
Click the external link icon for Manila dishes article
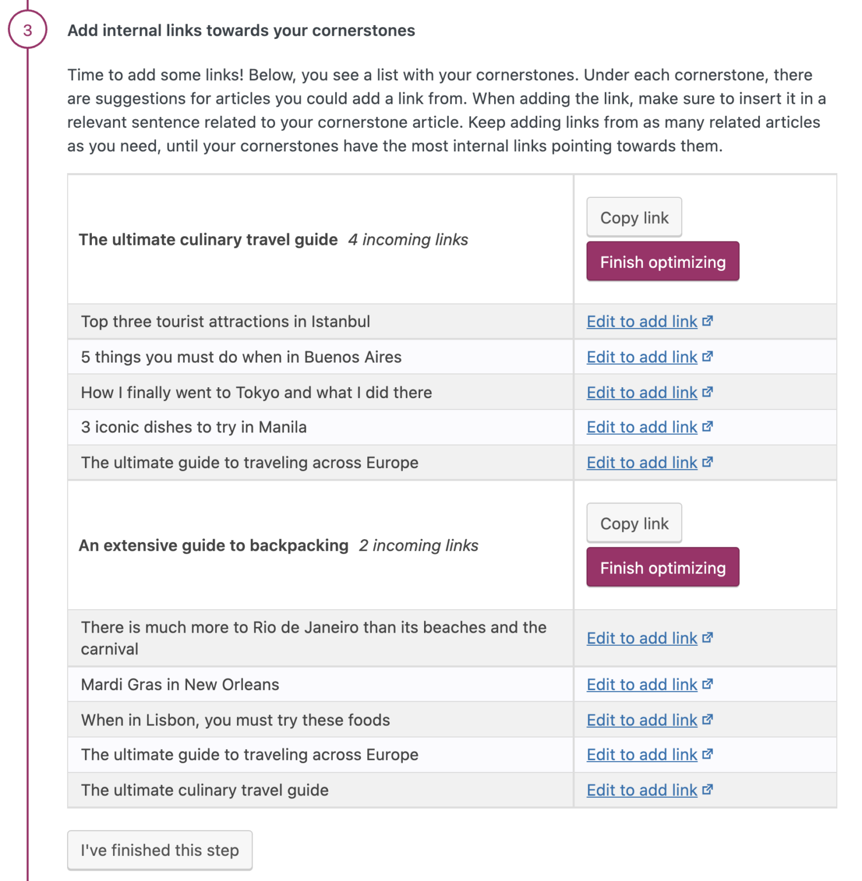coord(708,427)
